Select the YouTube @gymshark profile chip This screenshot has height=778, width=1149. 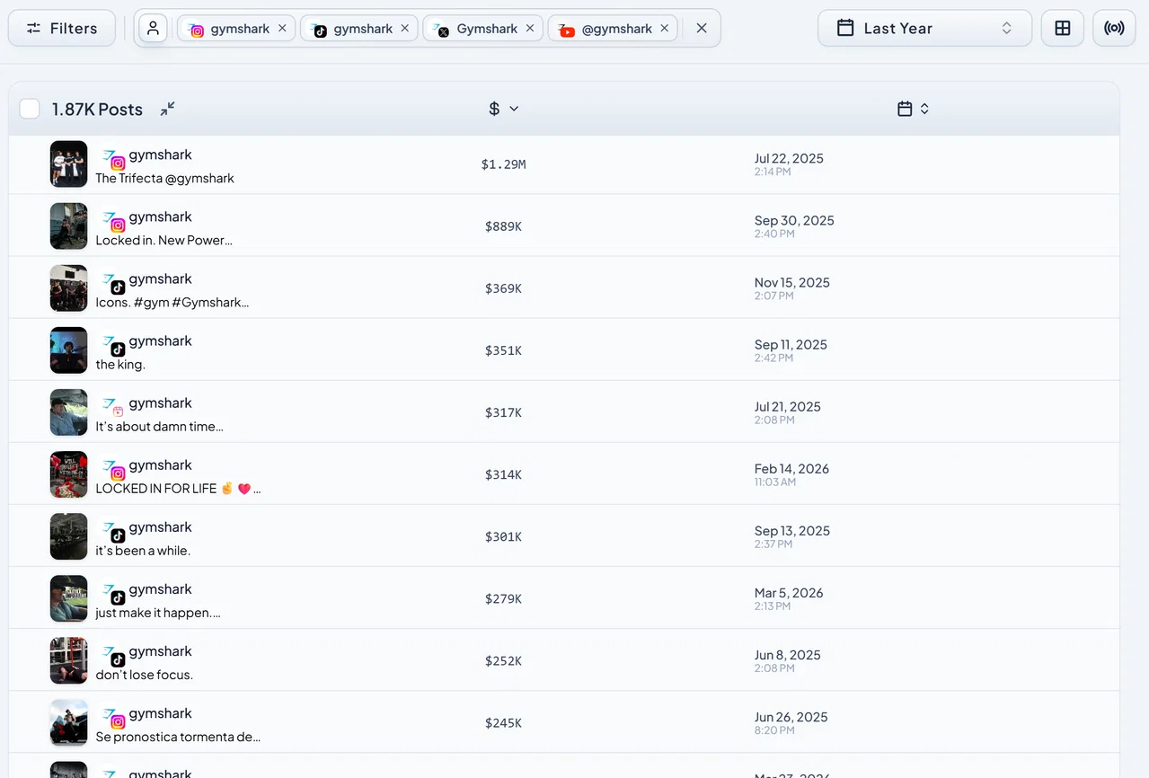coord(612,29)
